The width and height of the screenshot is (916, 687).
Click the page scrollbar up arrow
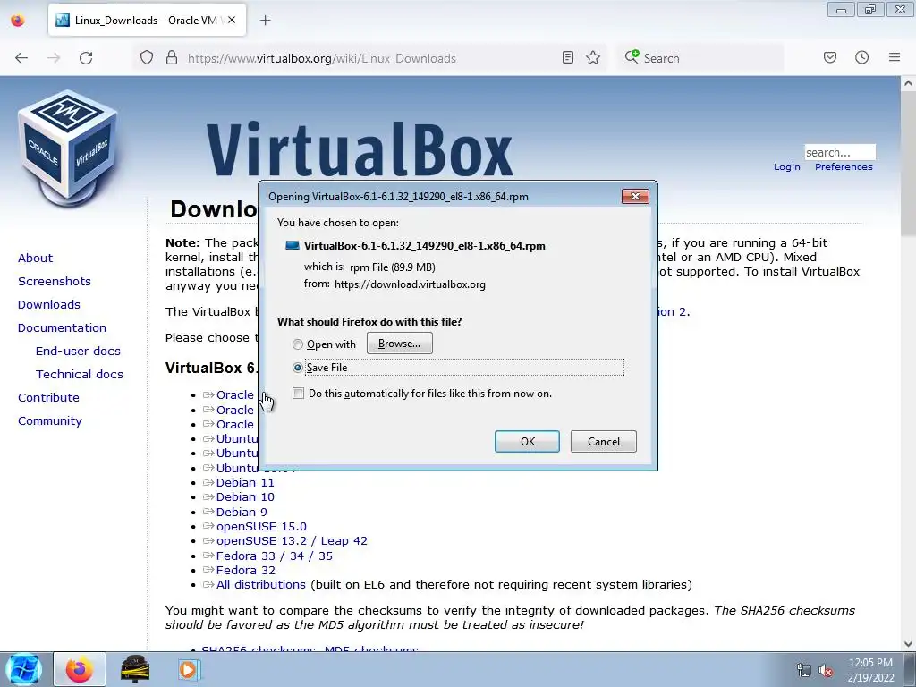(x=908, y=83)
